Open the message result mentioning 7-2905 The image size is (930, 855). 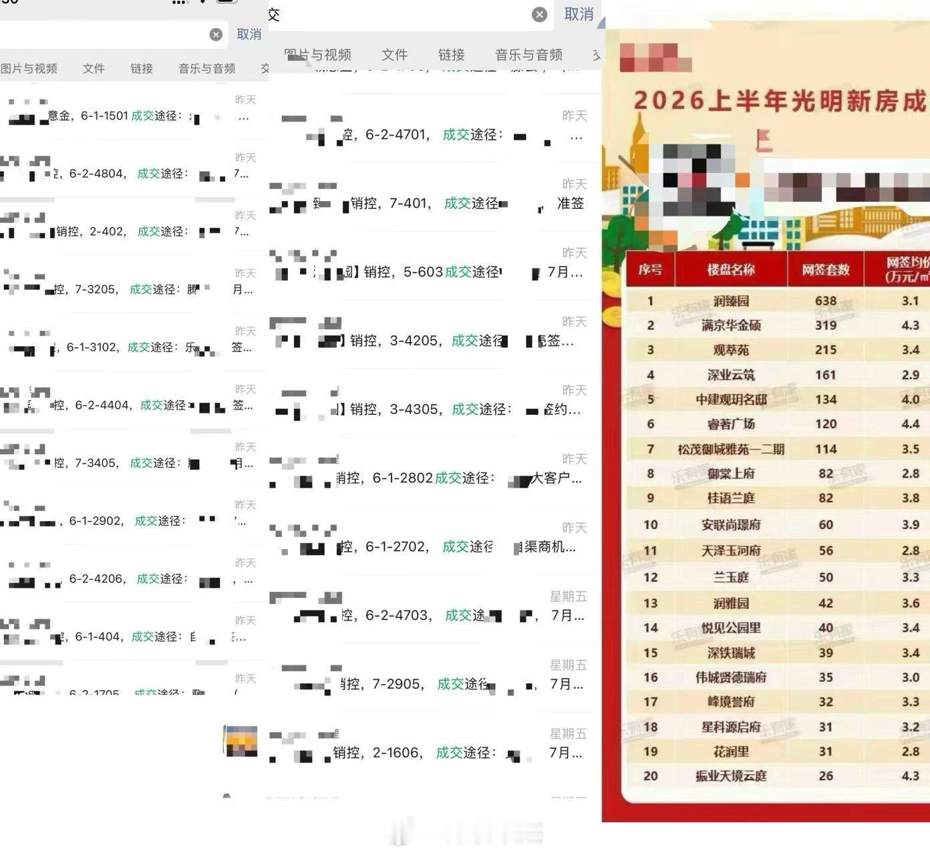[x=434, y=679]
